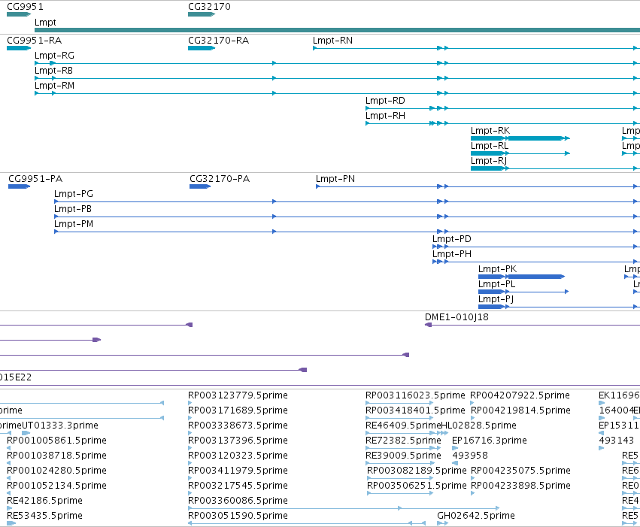Click the RE72382.5prime EST label
This screenshot has width=640, height=527.
[403, 441]
